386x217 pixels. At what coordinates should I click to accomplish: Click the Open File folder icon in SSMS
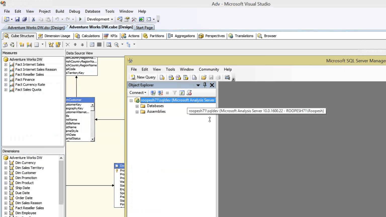click(x=204, y=77)
